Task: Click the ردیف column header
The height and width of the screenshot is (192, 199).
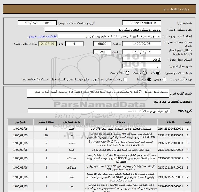Action: 188,122
